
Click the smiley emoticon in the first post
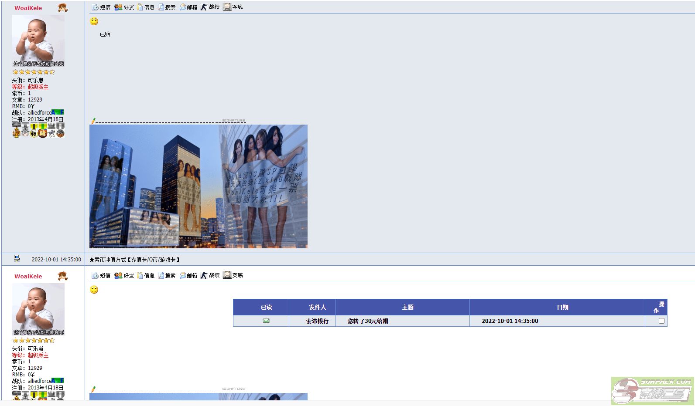click(94, 21)
